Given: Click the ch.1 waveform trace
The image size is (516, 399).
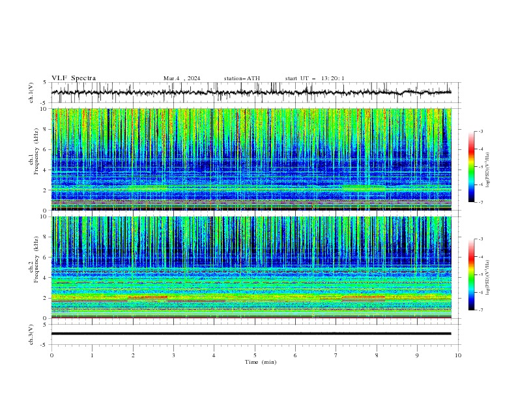Looking at the screenshot, I should (x=251, y=93).
